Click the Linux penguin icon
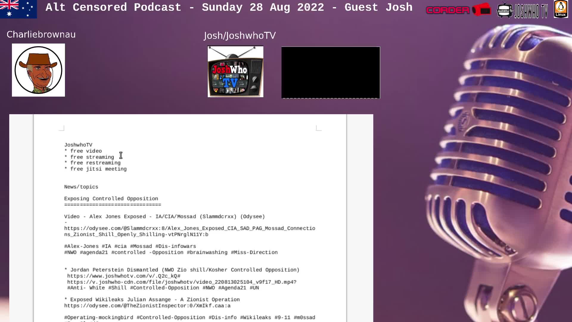 561,9
